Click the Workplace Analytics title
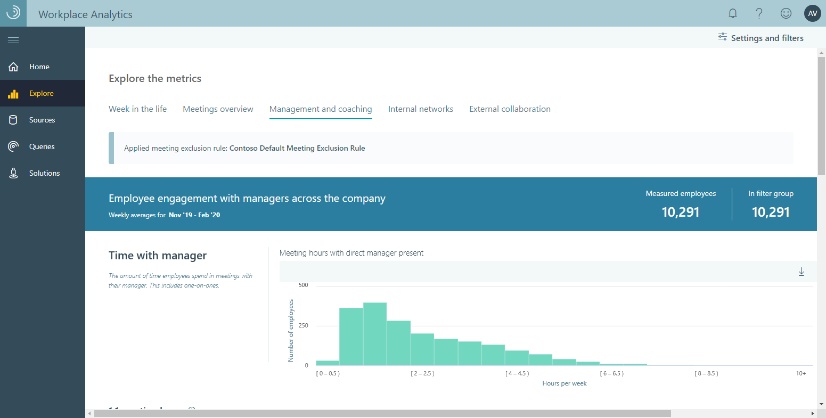Screen dimensions: 826x418 [x=85, y=14]
